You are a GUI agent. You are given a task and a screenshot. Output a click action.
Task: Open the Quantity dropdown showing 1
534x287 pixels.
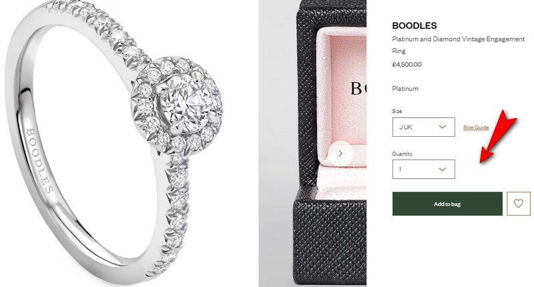424,170
